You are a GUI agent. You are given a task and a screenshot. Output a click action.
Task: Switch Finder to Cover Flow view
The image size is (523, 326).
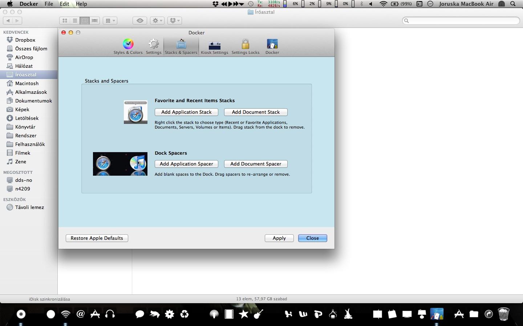[x=95, y=21]
